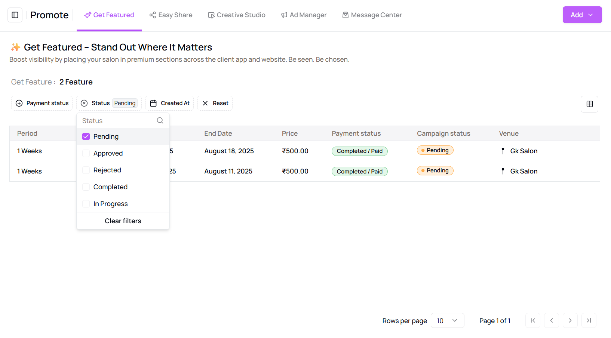
Task: Click the Price column header
Action: pos(290,133)
